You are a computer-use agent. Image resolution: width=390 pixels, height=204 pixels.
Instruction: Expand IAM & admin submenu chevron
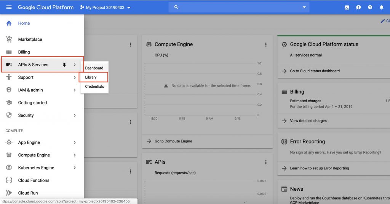75,90
